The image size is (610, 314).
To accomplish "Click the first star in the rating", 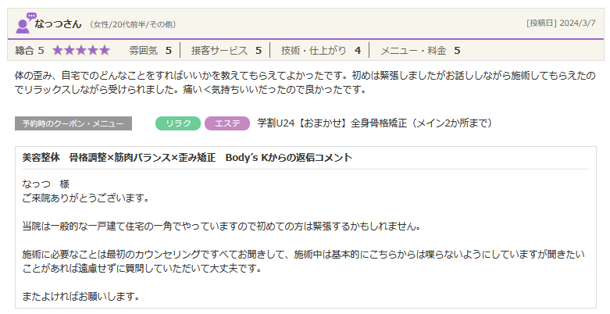I will click(x=59, y=51).
